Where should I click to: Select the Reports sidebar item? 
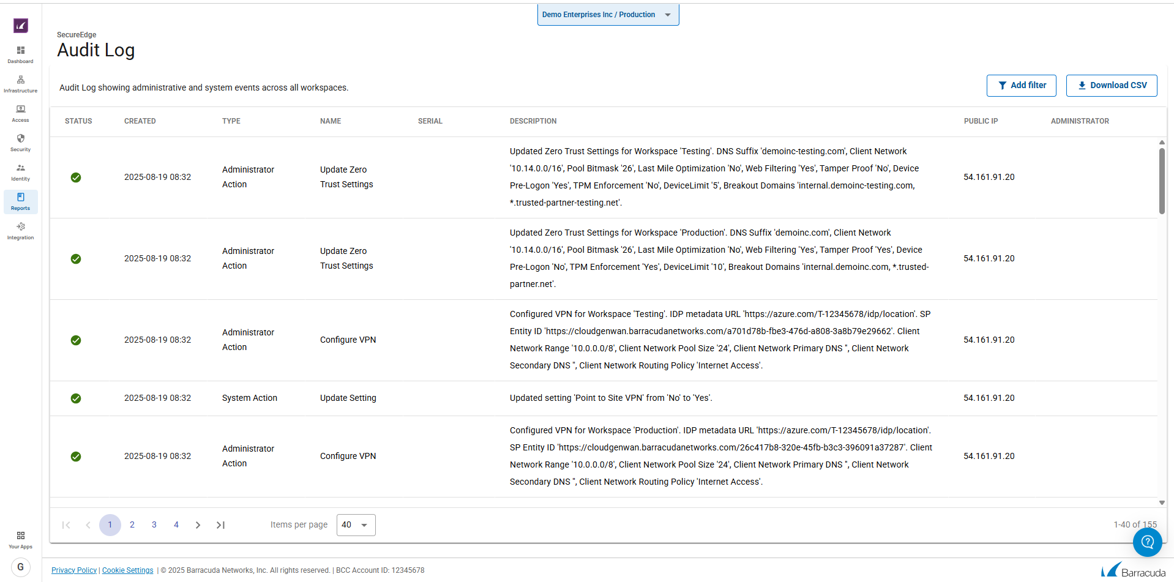(x=21, y=201)
